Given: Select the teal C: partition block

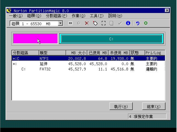Looking at the screenshot, I should click(x=111, y=39).
